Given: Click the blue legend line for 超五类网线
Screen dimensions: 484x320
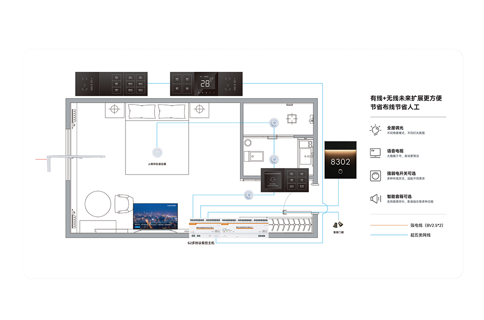Looking at the screenshot, I should (x=389, y=235).
